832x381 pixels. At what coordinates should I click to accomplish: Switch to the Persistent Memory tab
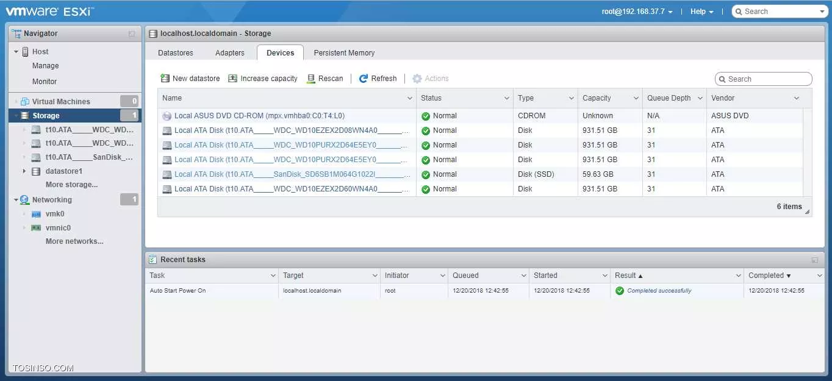[344, 53]
